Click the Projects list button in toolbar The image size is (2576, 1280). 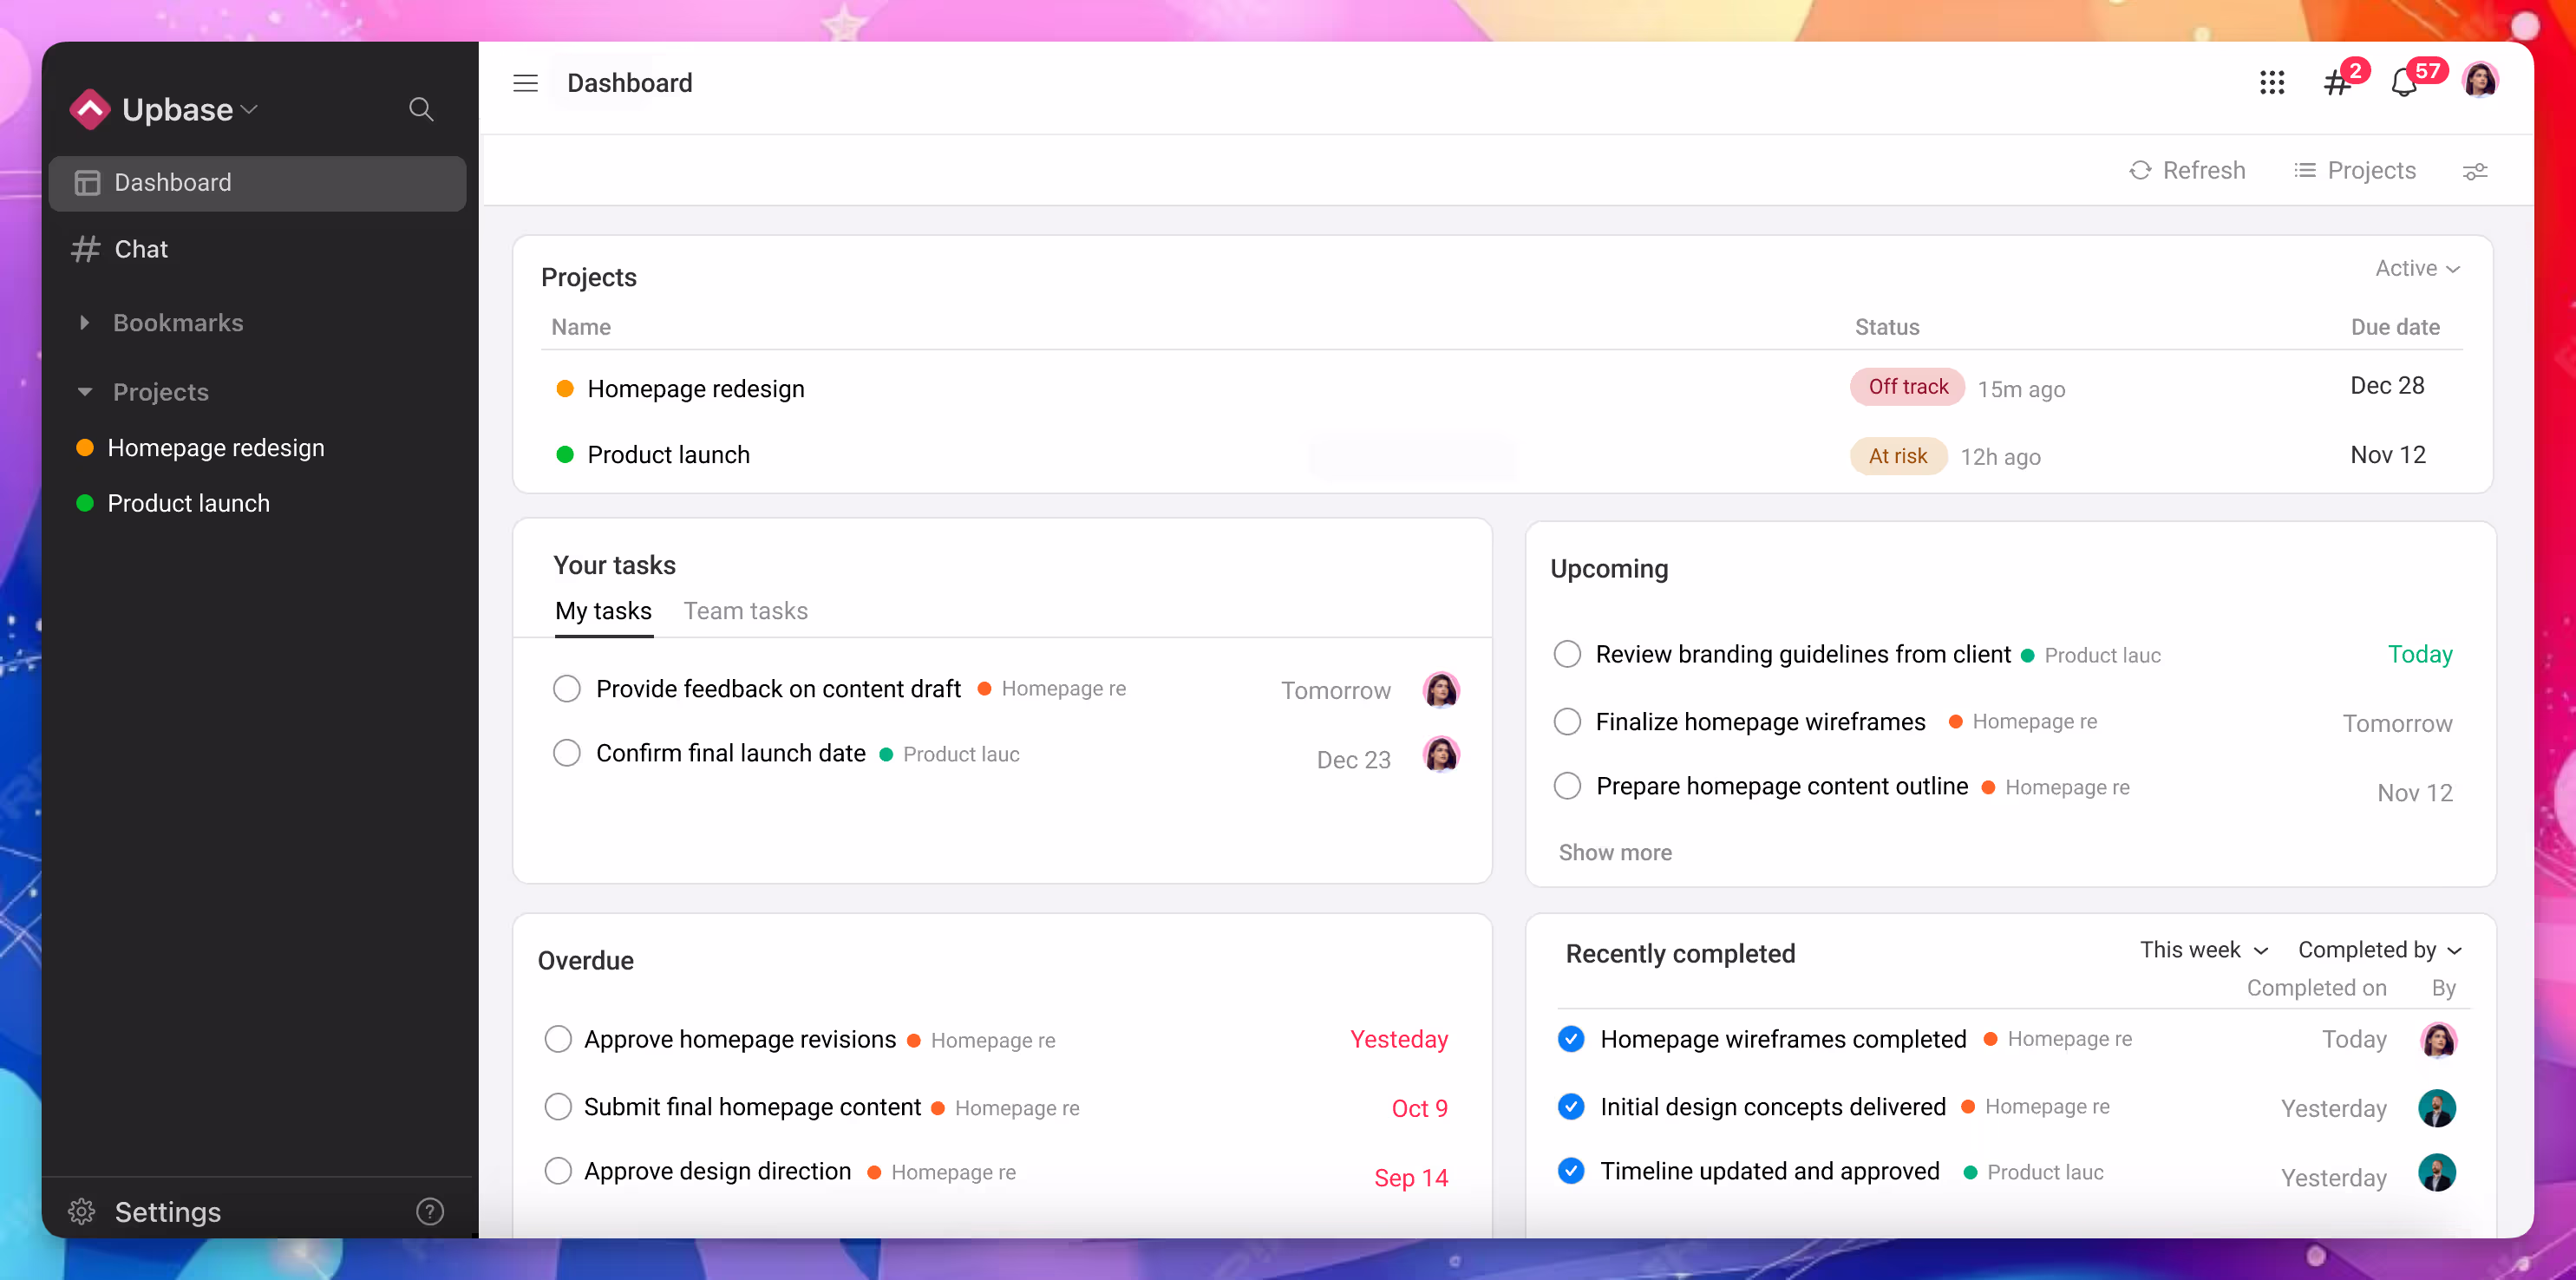2355,170
